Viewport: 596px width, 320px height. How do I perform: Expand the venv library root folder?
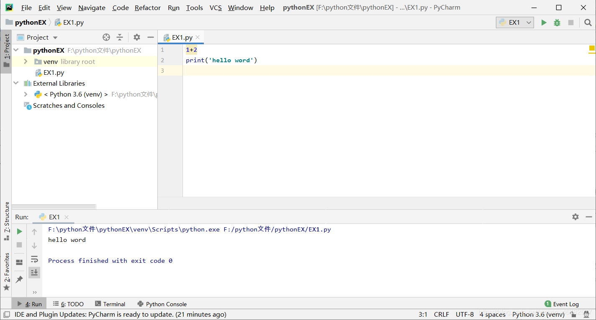26,61
